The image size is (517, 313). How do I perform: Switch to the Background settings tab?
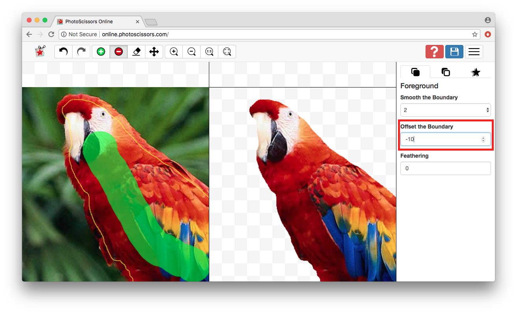click(x=446, y=72)
